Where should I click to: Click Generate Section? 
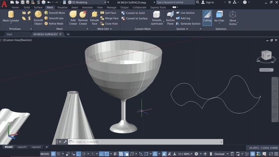coord(188,24)
